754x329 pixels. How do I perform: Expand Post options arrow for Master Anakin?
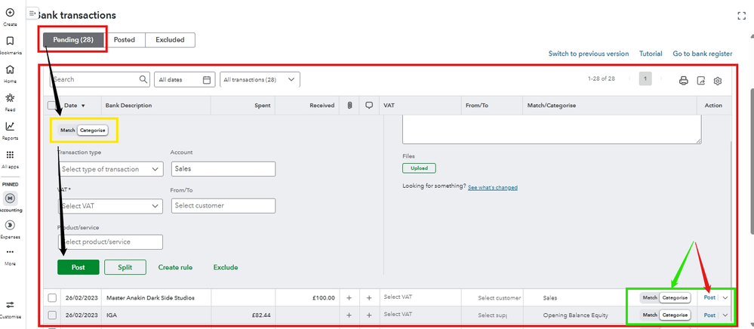click(x=725, y=298)
